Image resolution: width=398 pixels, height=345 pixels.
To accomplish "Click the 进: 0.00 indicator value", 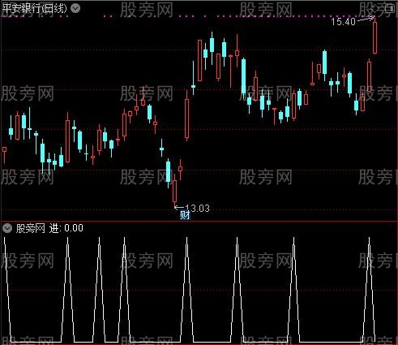I will (x=66, y=228).
